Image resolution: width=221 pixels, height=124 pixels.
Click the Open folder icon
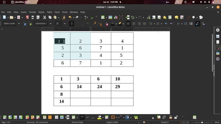pyautogui.click(x=11, y=17)
